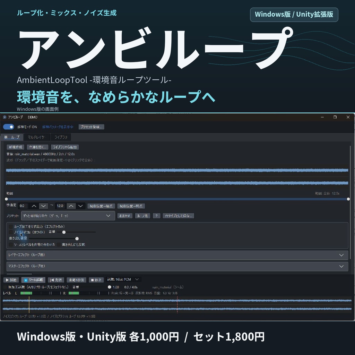Click the 新規作成 button
The width and height of the screenshot is (355, 355).
coord(16,147)
